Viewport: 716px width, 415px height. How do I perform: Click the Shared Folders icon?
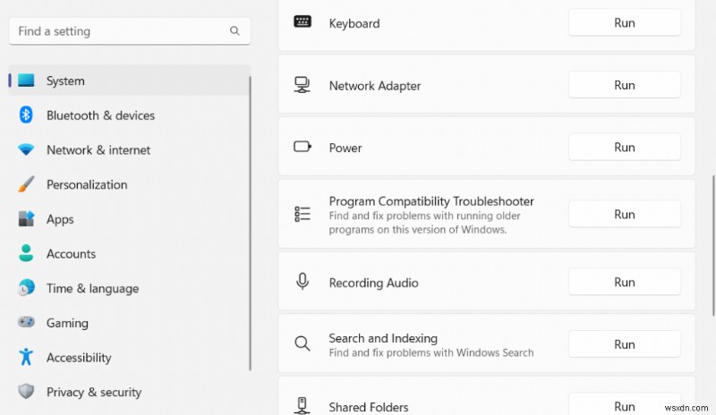pyautogui.click(x=302, y=406)
